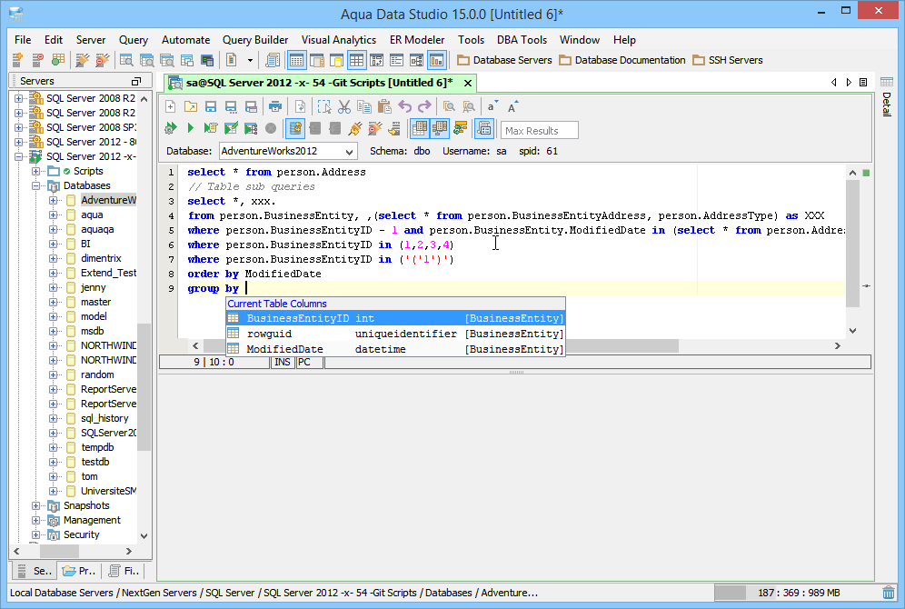Click the Print icon in editor toolbar

click(275, 106)
